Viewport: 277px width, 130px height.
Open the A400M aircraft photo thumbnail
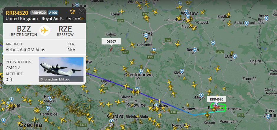[61, 70]
